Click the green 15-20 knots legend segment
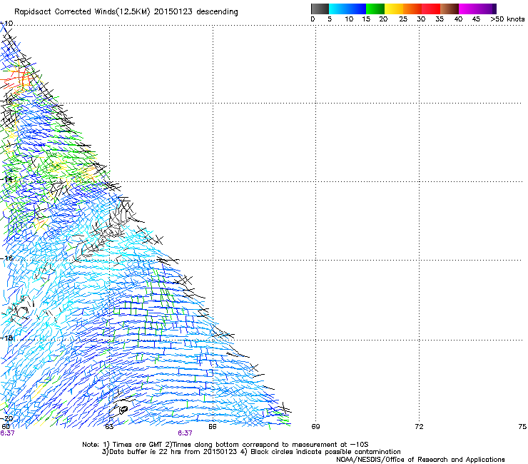Image resolution: width=528 pixels, height=464 pixels. [x=375, y=9]
